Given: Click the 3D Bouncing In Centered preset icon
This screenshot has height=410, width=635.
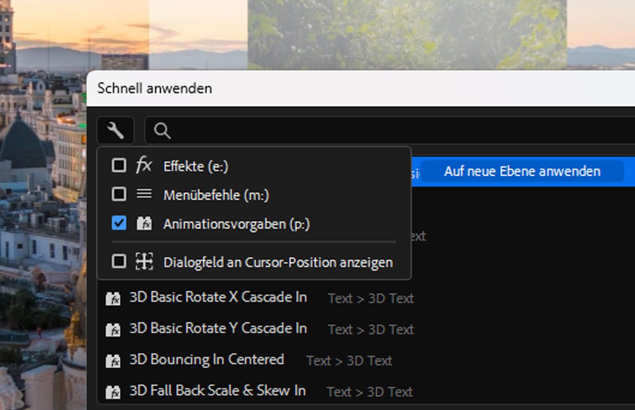Looking at the screenshot, I should point(113,361).
